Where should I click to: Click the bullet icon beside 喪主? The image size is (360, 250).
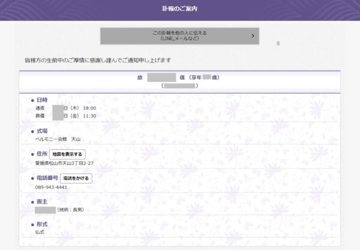(x=32, y=203)
